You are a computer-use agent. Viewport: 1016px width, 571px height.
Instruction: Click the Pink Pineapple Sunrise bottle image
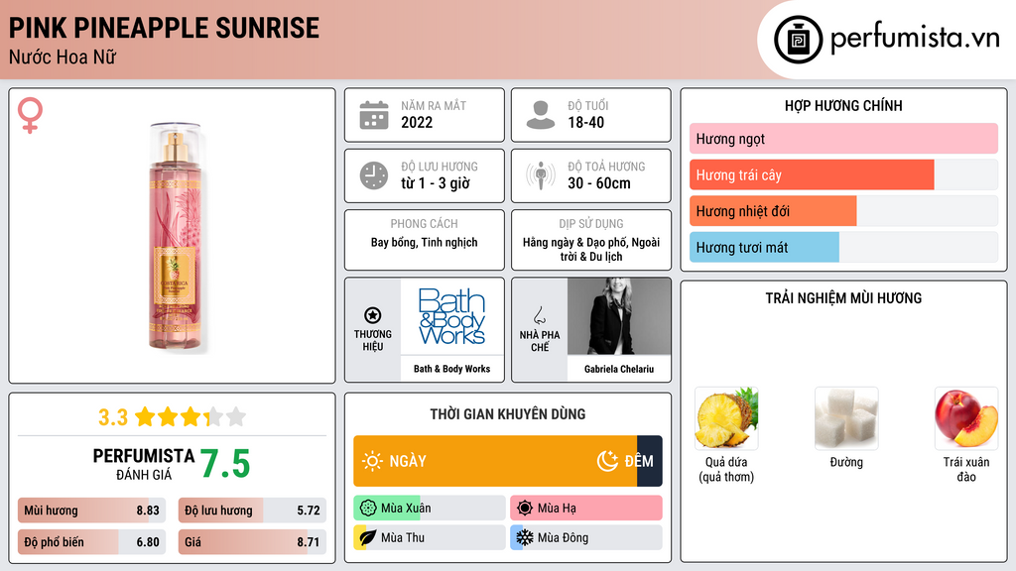[x=175, y=236]
